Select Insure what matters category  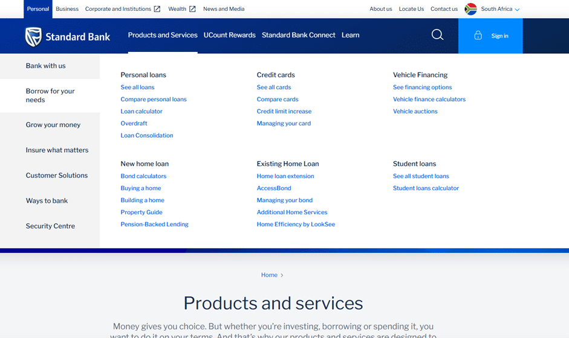tap(50, 150)
